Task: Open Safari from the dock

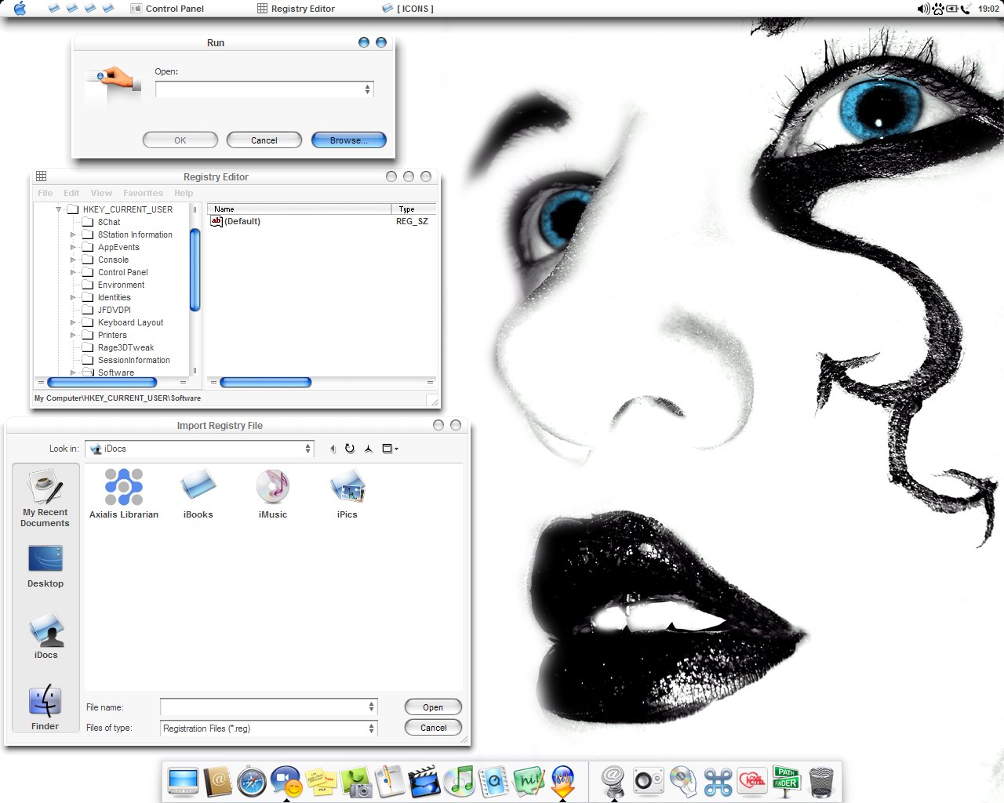Action: tap(252, 782)
